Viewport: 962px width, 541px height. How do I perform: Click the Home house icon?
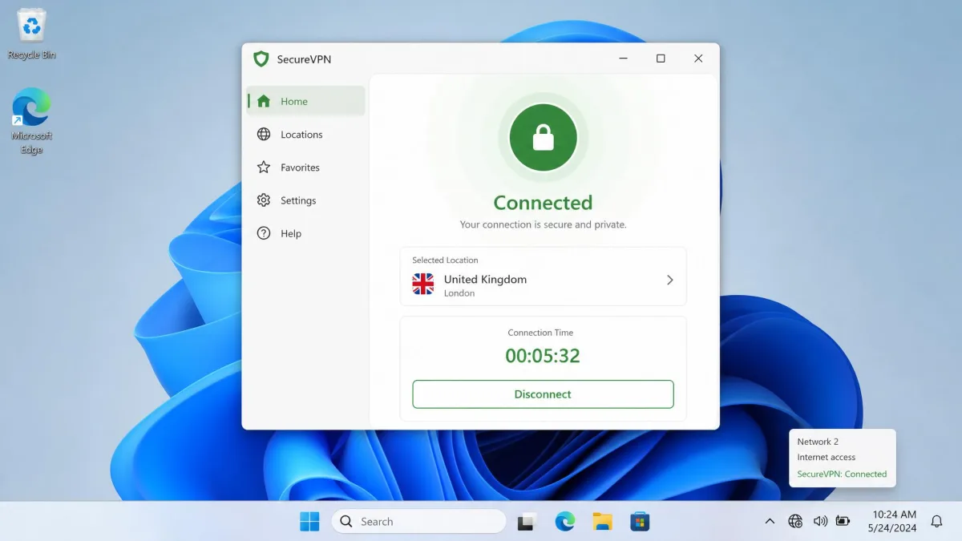tap(264, 101)
